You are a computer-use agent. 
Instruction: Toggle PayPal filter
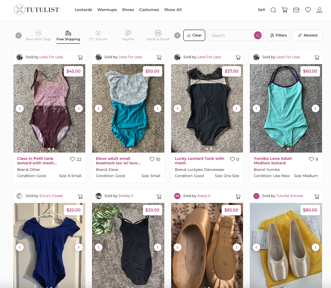tap(128, 35)
